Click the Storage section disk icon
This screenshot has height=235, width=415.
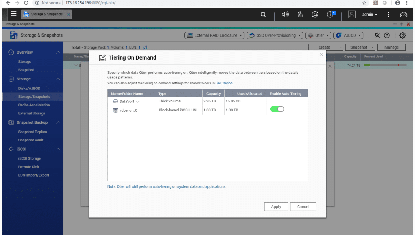pos(11,79)
